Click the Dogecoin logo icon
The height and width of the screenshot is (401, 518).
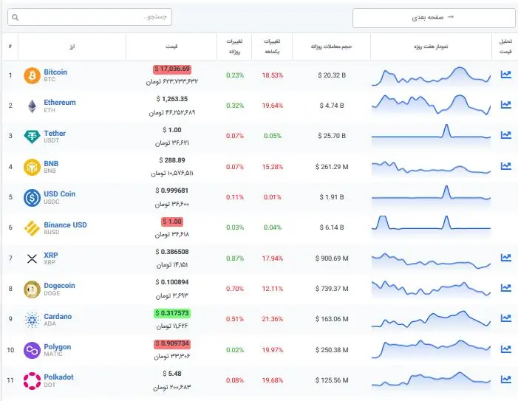tap(32, 289)
